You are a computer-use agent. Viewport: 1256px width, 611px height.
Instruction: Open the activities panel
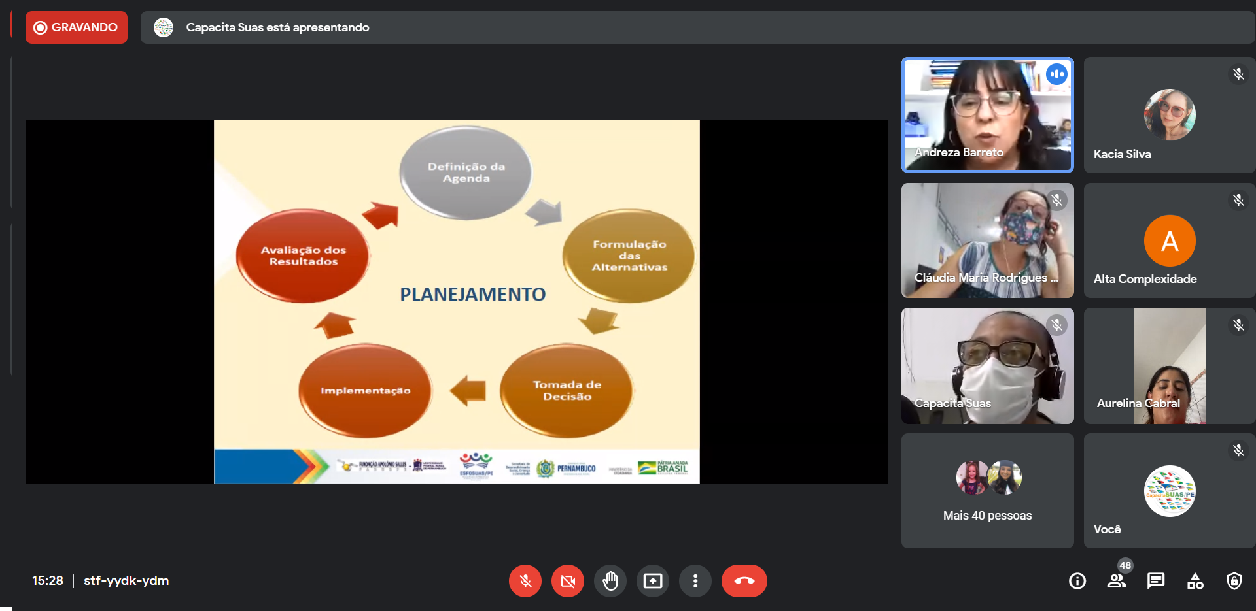coord(1195,581)
